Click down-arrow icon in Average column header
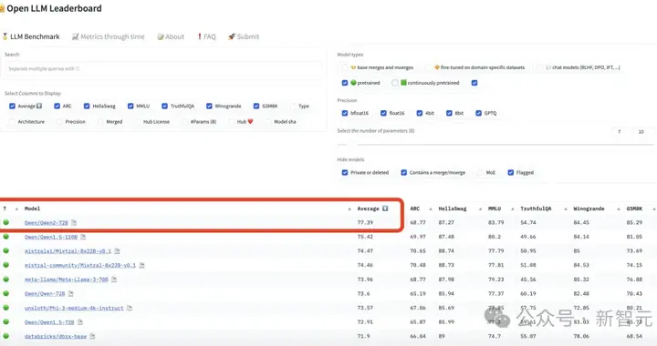The width and height of the screenshot is (657, 346). 385,209
